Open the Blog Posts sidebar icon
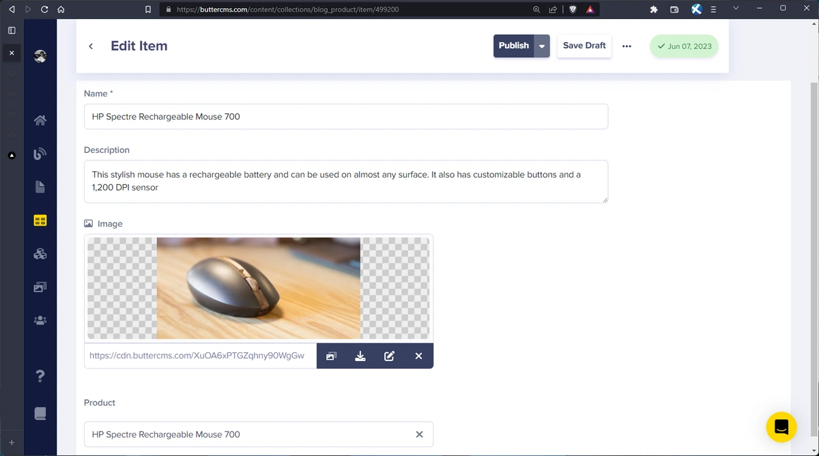The height and width of the screenshot is (456, 819). click(40, 154)
